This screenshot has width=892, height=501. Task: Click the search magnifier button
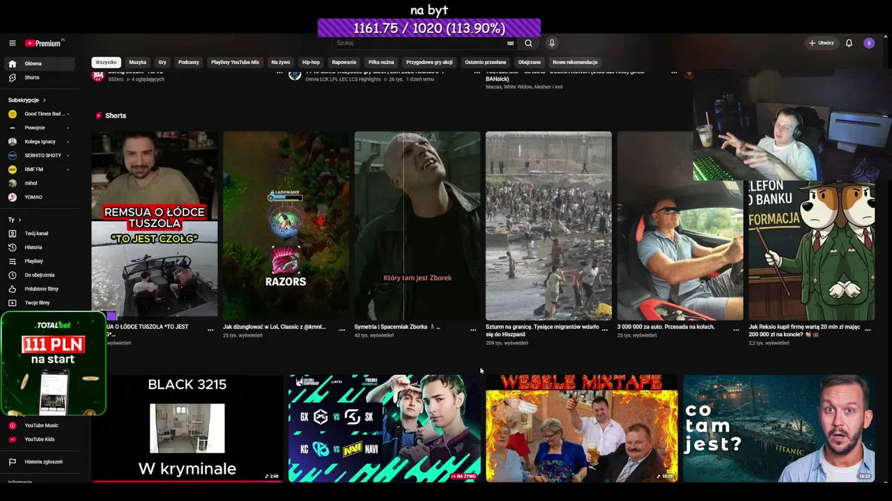(528, 43)
